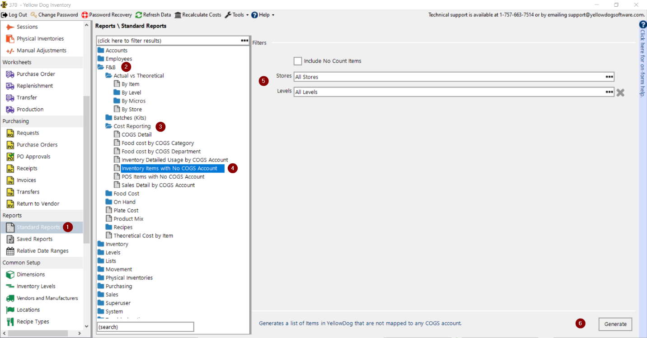Open Production via its truck icon
The height and width of the screenshot is (338, 647).
[x=10, y=109]
